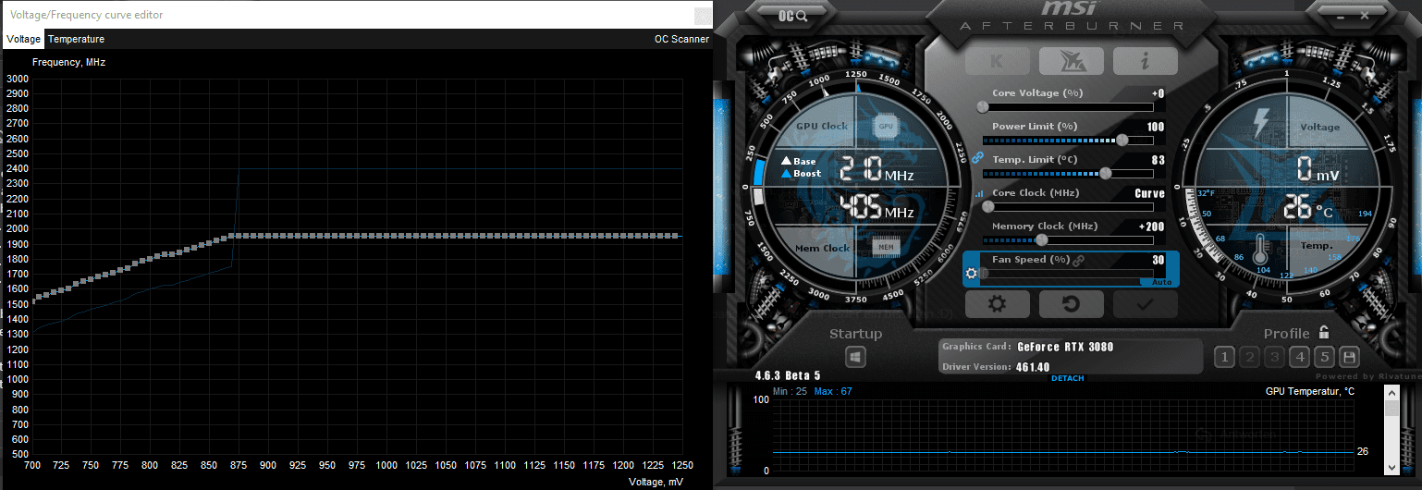The height and width of the screenshot is (490, 1422).
Task: Click the 'Base' legend label in clock gauge
Action: click(x=804, y=162)
